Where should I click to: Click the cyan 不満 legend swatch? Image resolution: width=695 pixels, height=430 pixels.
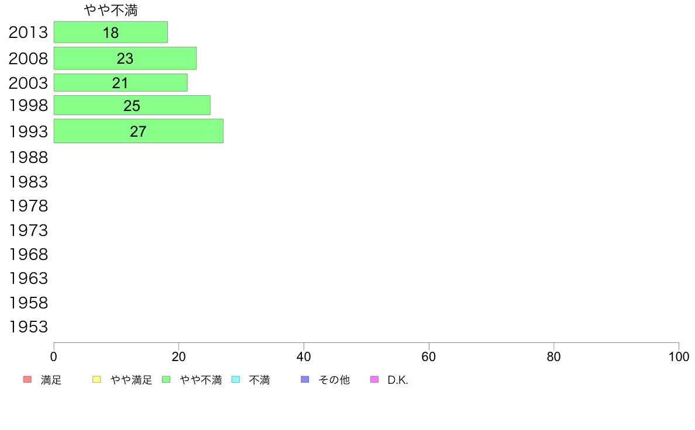pos(236,380)
